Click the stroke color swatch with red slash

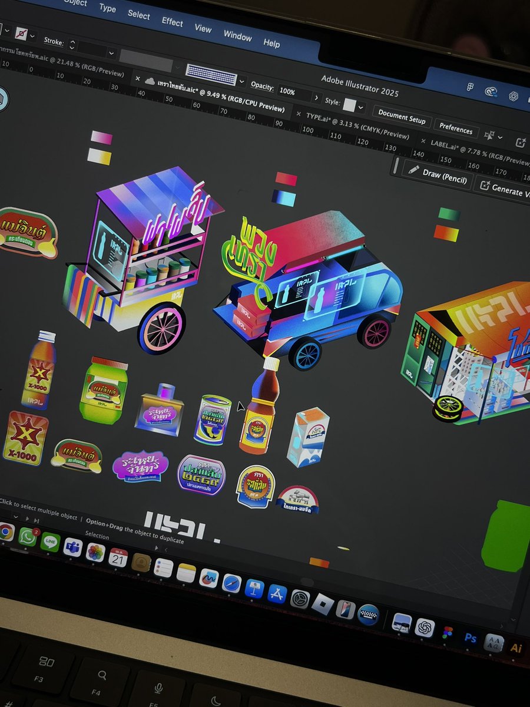coord(21,33)
